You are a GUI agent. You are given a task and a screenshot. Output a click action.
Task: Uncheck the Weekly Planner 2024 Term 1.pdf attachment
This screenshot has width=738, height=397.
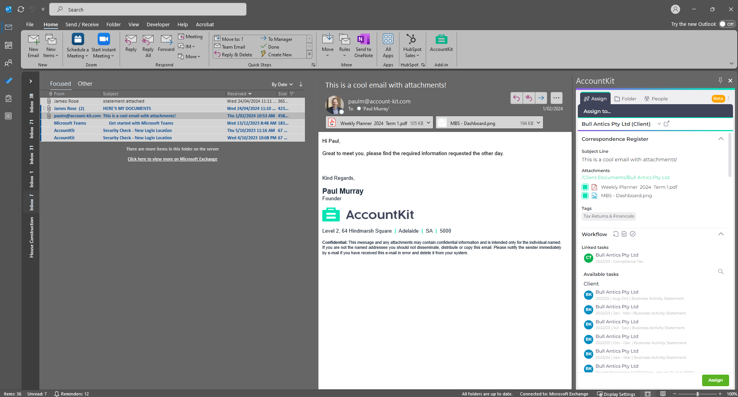[x=585, y=187]
